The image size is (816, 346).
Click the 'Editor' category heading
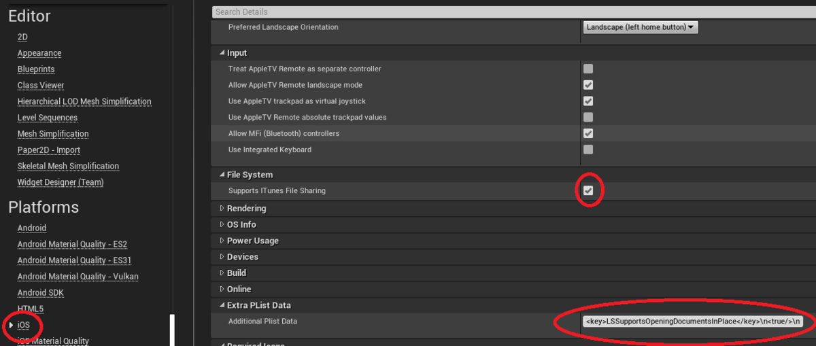coord(29,16)
